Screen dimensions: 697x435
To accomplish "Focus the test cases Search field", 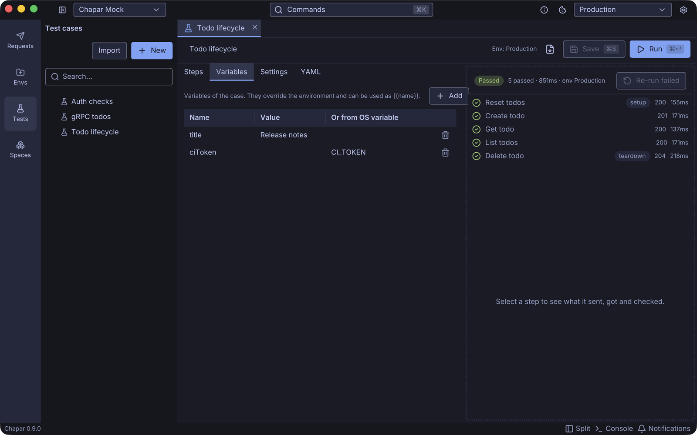I will coord(109,77).
